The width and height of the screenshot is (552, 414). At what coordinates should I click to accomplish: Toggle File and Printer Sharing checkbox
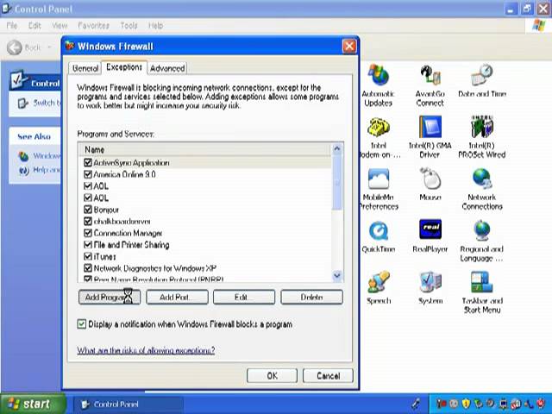click(x=88, y=245)
